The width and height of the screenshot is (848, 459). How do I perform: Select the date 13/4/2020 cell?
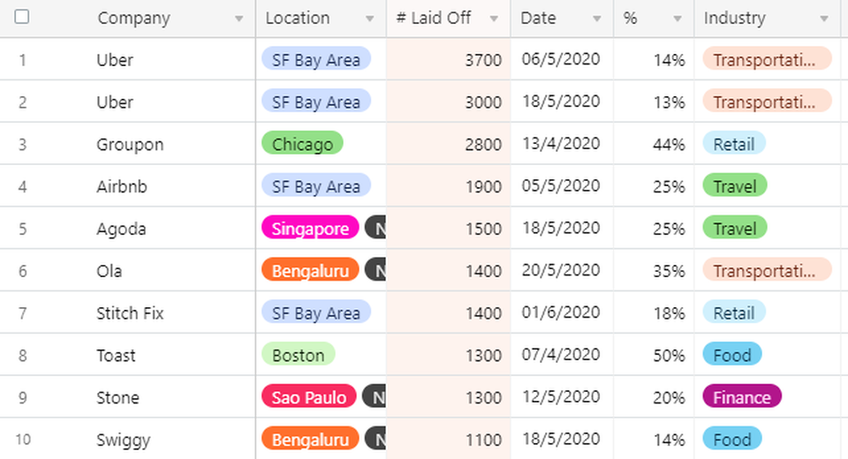pyautogui.click(x=562, y=143)
